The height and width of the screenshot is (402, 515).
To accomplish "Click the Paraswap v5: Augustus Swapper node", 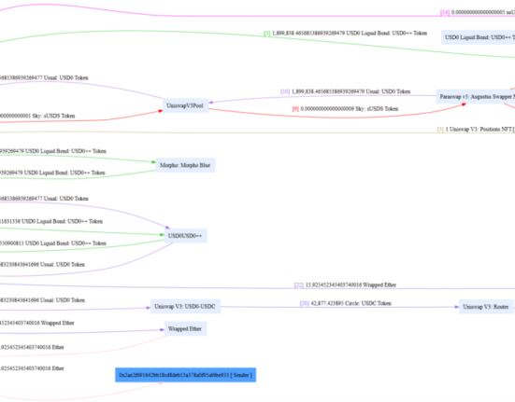I will click(x=476, y=97).
